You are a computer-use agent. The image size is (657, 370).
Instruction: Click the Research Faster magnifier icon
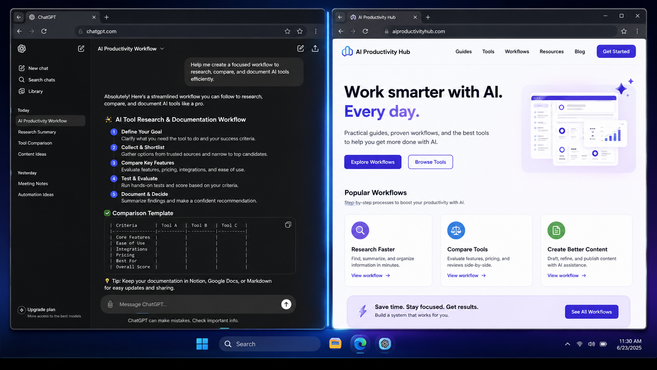coord(360,230)
